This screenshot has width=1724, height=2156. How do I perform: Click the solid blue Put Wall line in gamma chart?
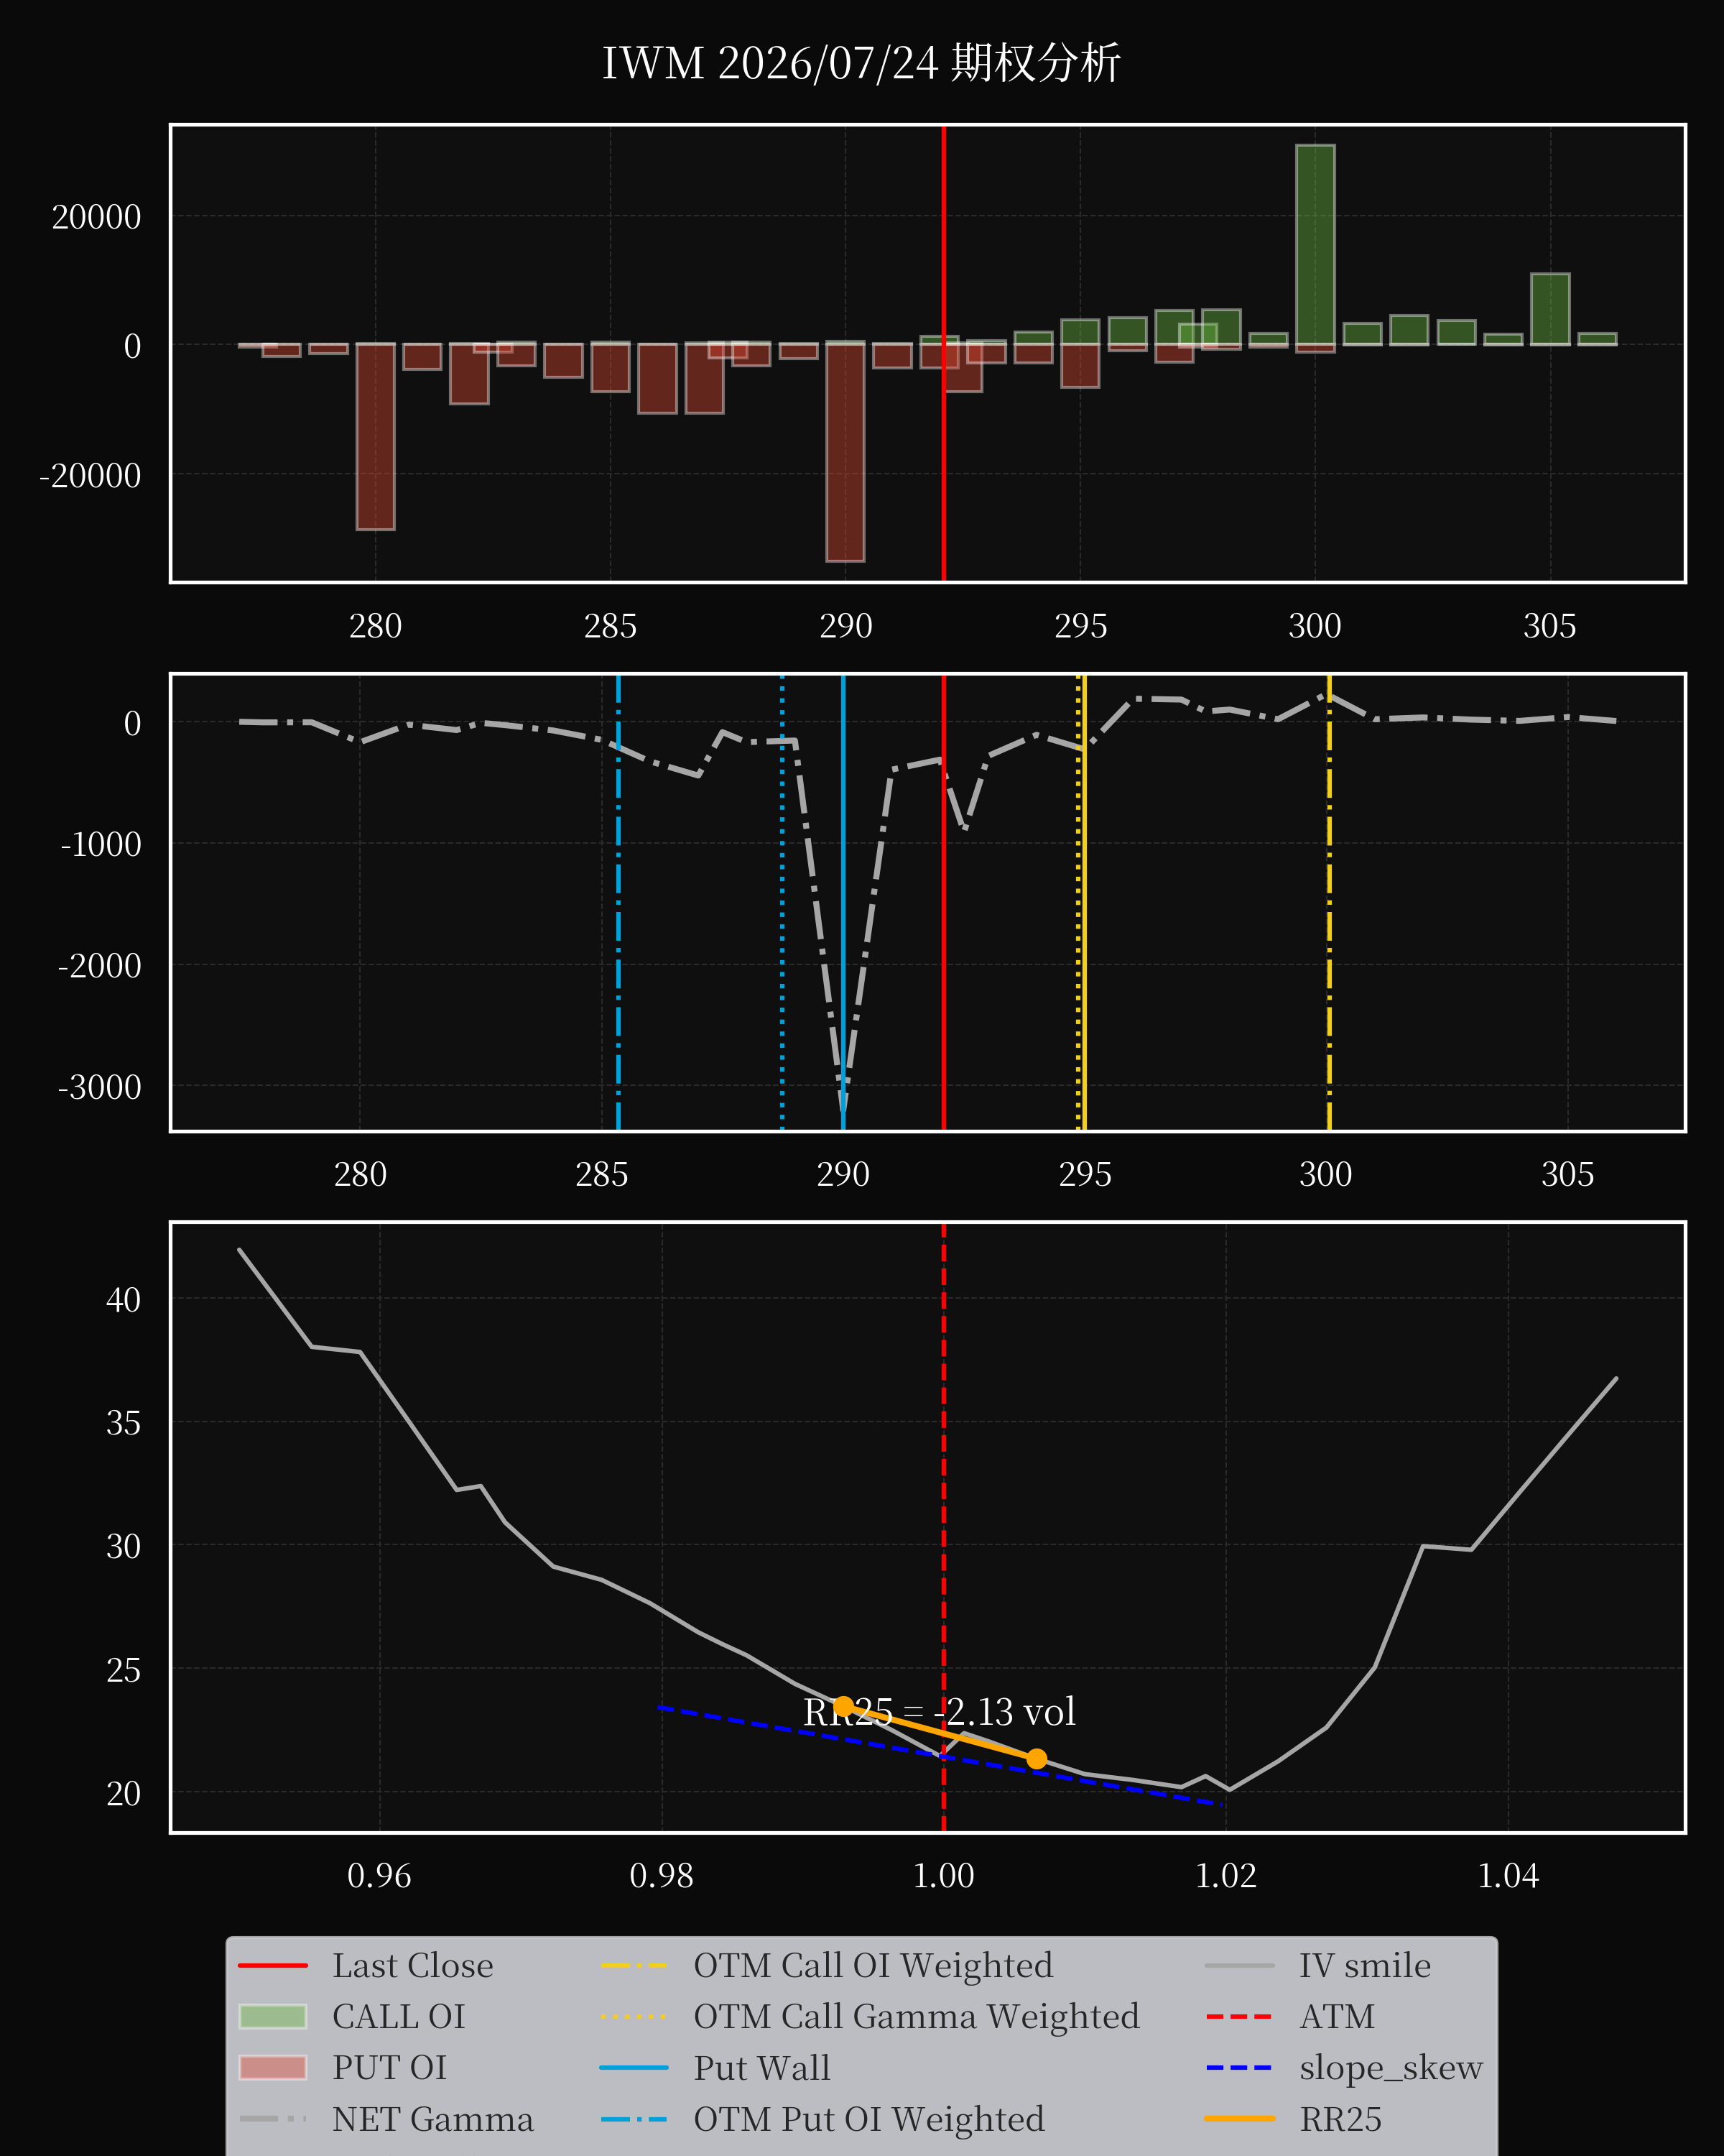coord(843,902)
